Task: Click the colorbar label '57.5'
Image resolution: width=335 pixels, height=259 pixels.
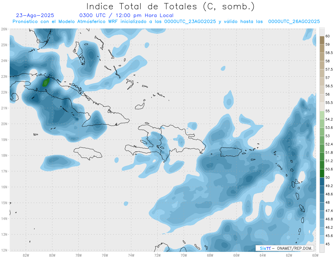Action: [x=329, y=69]
